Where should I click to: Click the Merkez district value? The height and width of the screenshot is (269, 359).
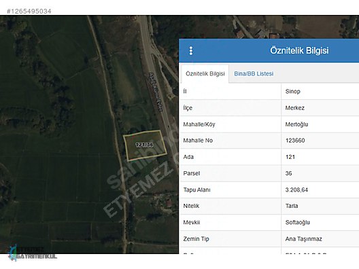coord(294,108)
